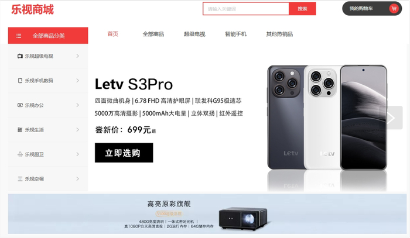Go to the 智能手机 tab

pyautogui.click(x=235, y=34)
